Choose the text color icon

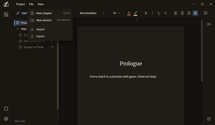pyautogui.click(x=129, y=13)
